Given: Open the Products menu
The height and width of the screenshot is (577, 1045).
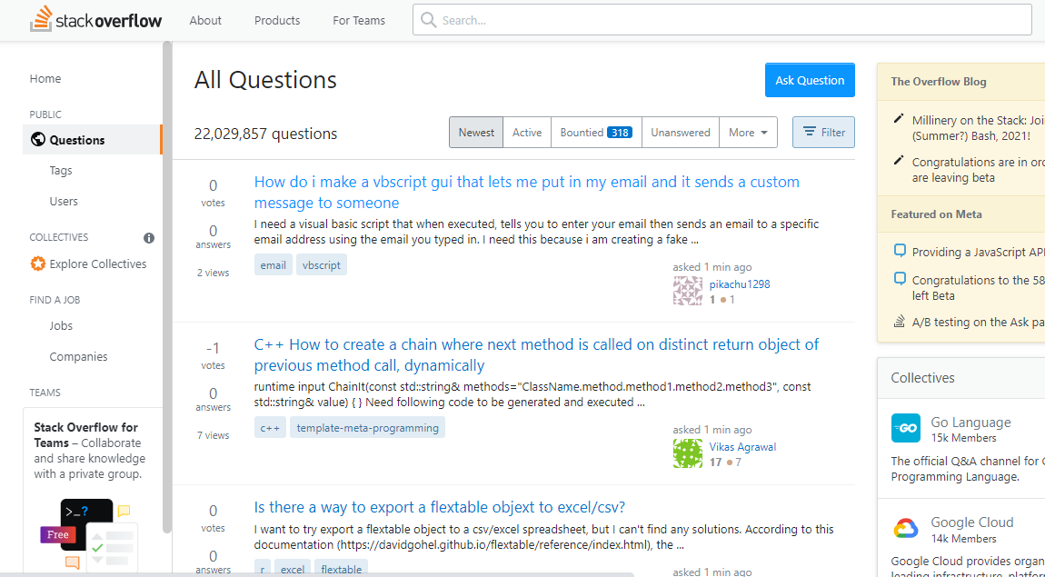Looking at the screenshot, I should (277, 20).
